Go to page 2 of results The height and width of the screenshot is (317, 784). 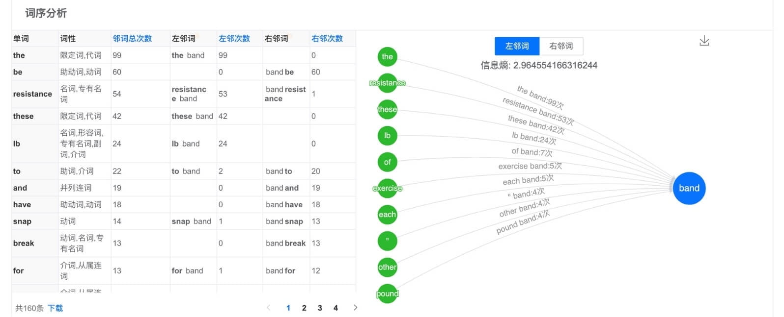(304, 308)
